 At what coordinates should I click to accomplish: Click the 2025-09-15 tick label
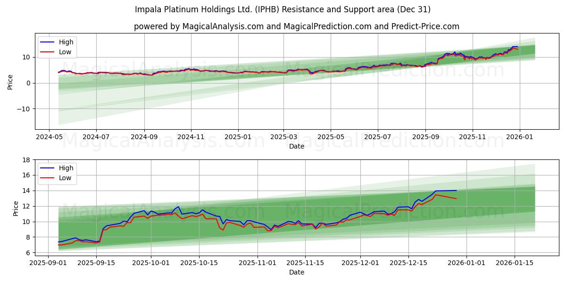96,263
